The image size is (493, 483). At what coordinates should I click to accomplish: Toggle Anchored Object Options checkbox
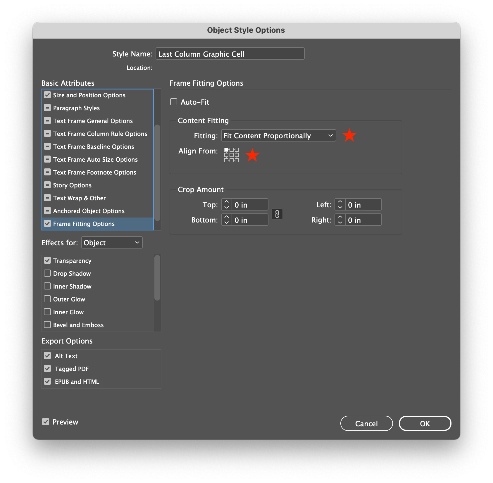point(47,211)
